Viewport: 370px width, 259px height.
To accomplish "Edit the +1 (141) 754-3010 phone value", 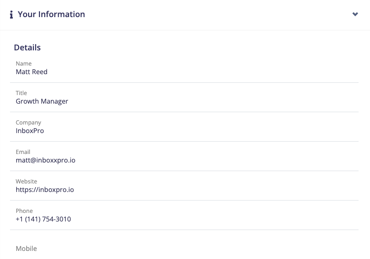I will click(43, 219).
